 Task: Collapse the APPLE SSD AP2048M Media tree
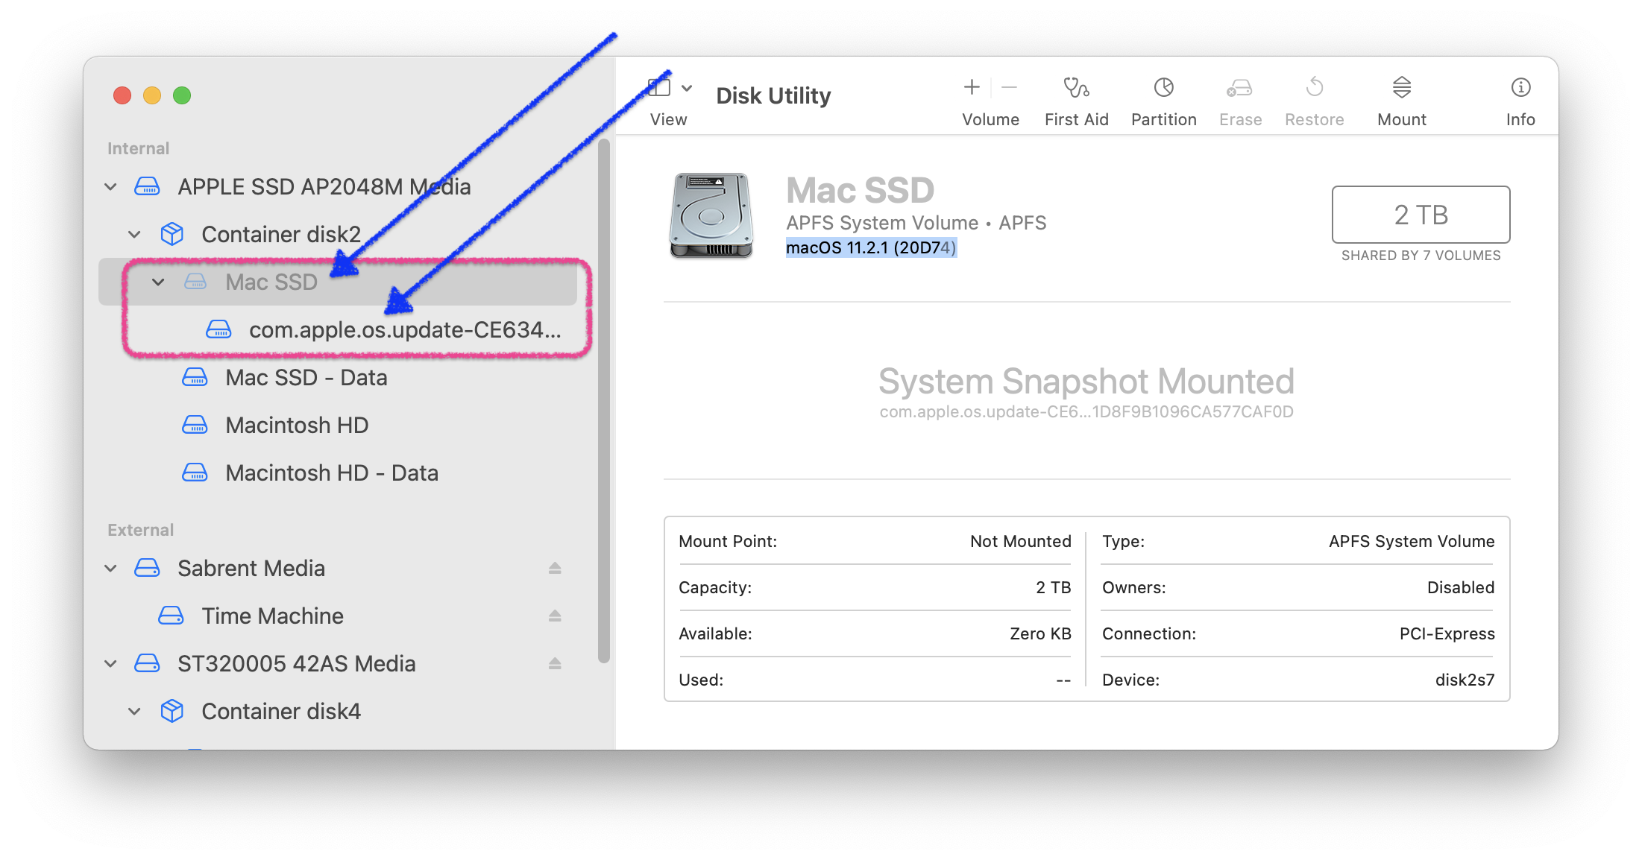click(x=111, y=187)
